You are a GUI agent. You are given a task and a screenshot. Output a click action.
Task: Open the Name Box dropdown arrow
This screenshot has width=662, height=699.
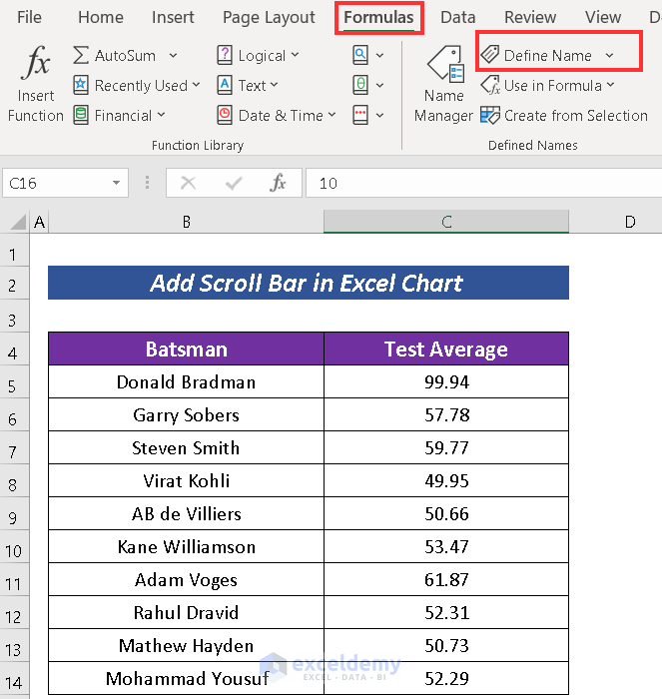(x=117, y=183)
